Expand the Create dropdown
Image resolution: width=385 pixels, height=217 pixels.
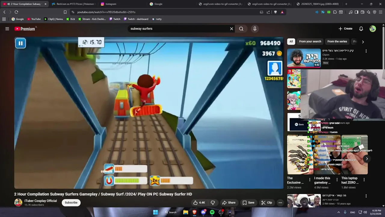coord(345,29)
